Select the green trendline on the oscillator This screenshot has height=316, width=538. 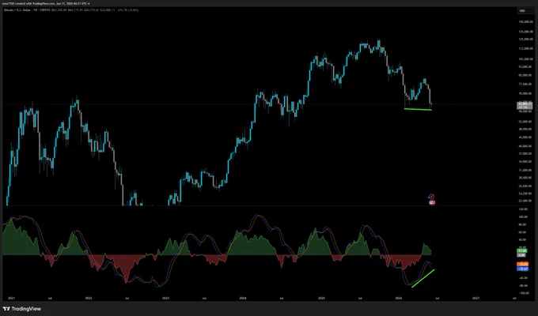tap(423, 278)
